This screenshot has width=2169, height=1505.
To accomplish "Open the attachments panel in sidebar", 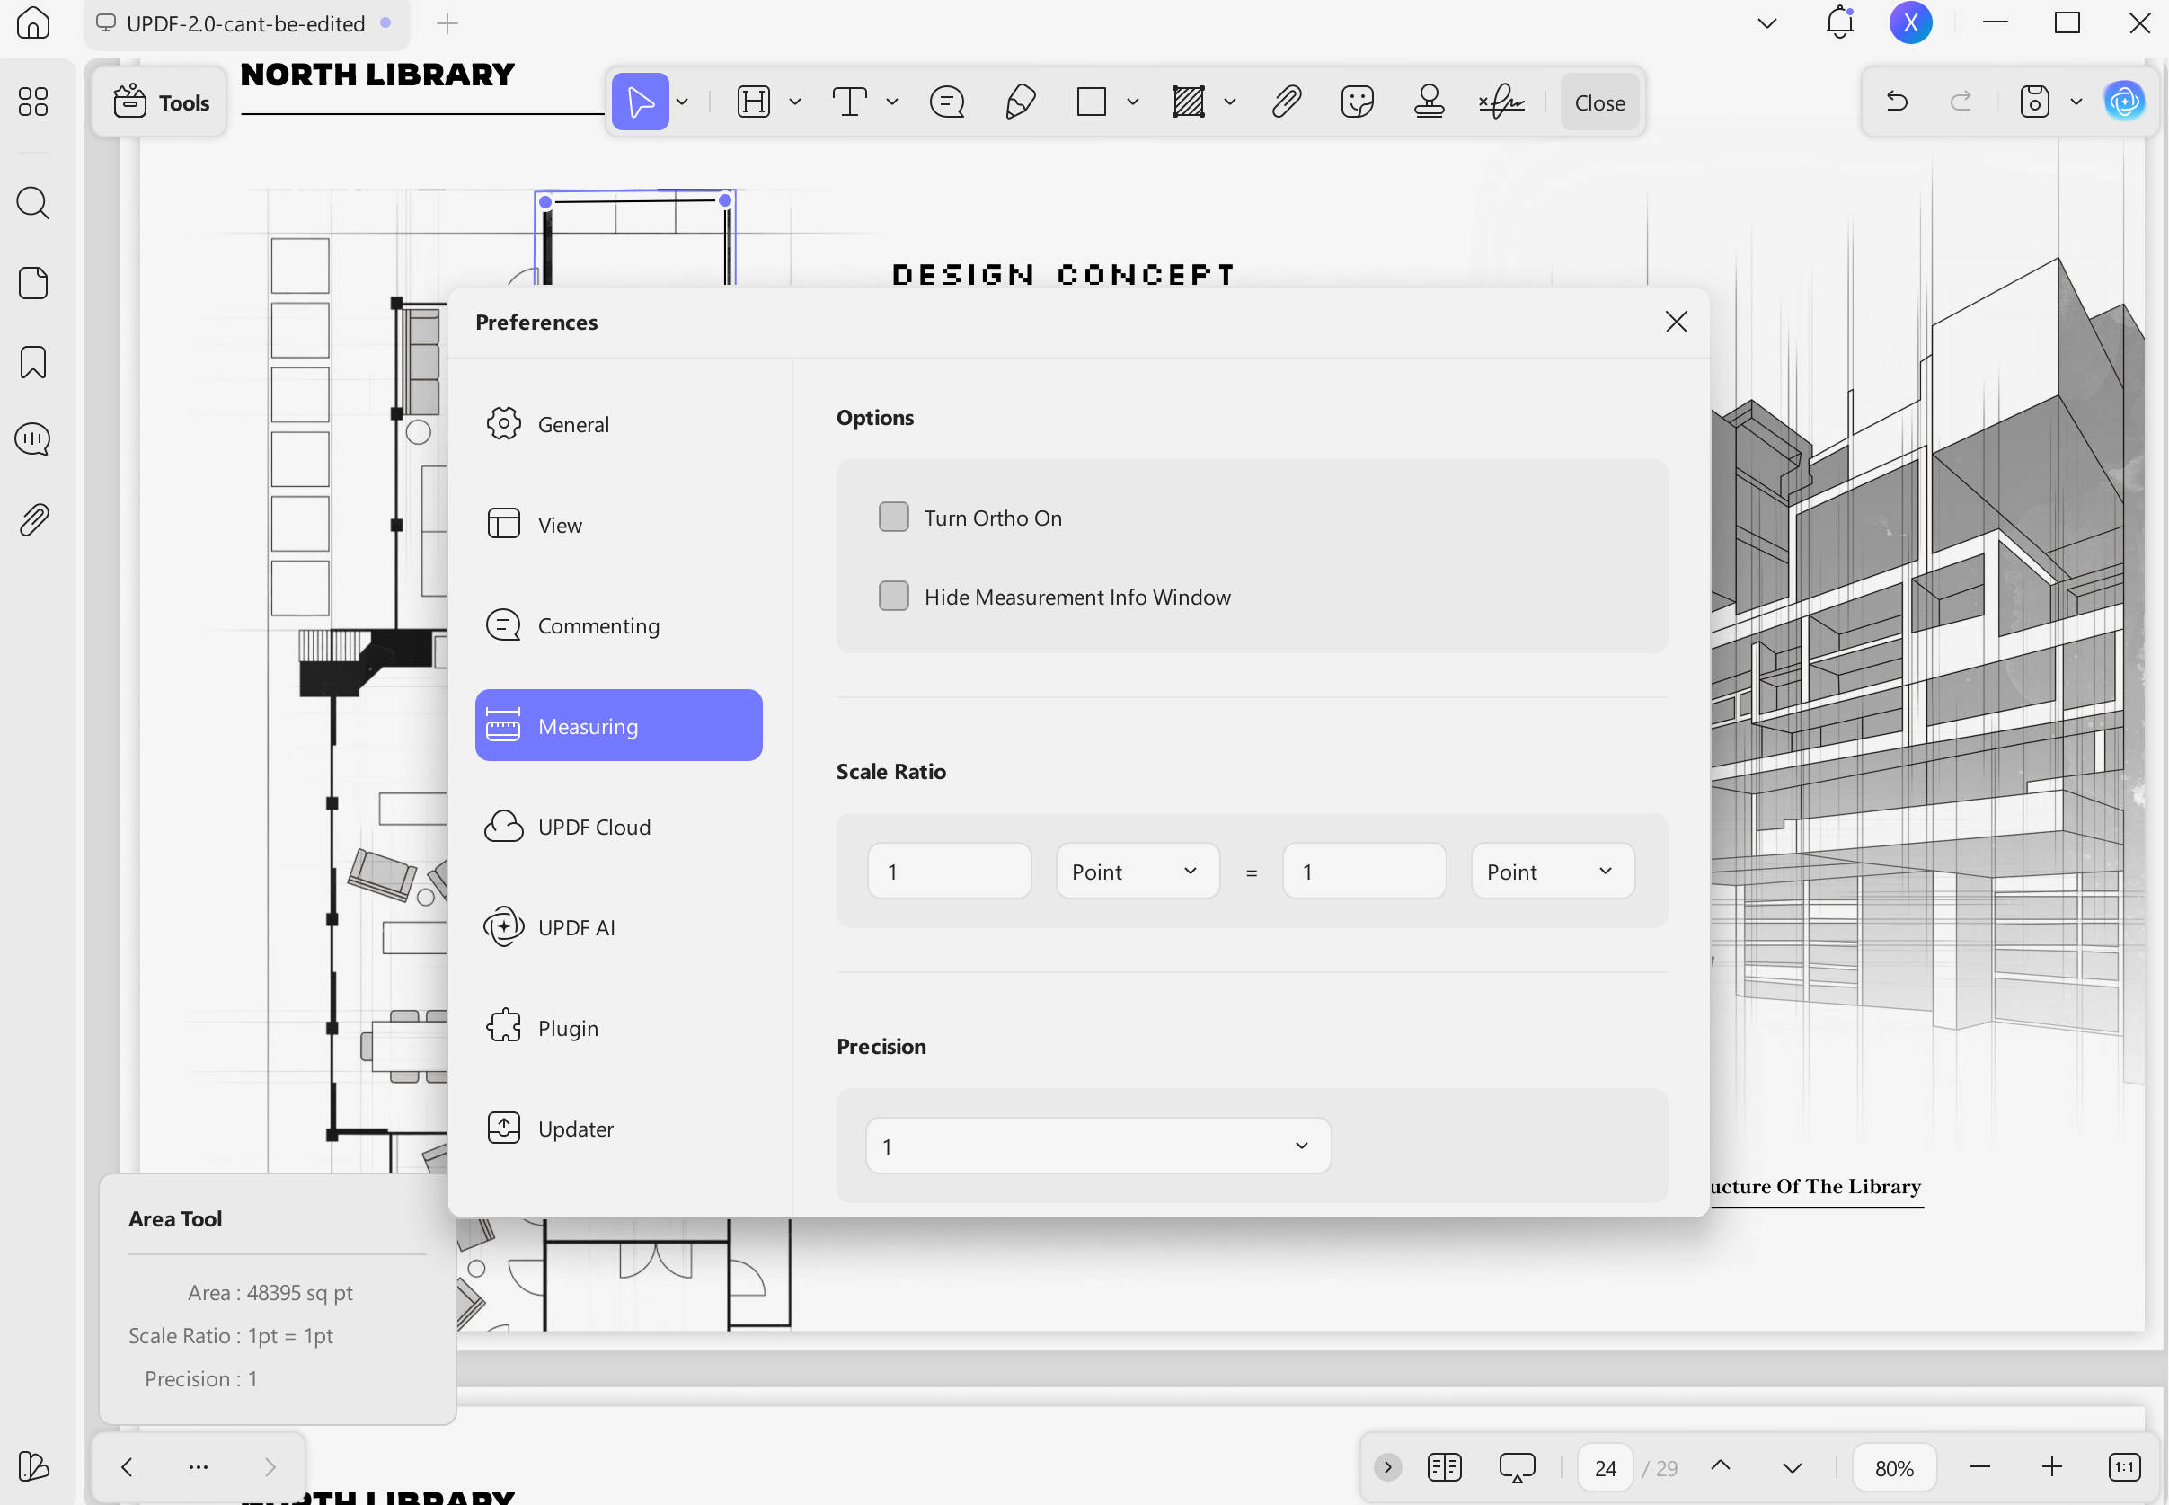I will point(33,519).
